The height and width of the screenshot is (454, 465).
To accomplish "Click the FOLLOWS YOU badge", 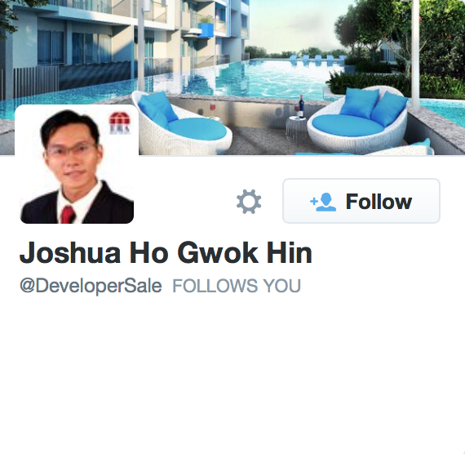I will click(x=237, y=286).
